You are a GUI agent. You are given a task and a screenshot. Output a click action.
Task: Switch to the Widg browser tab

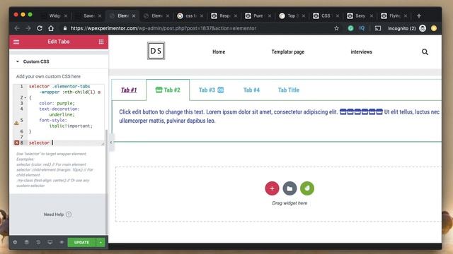pos(54,16)
